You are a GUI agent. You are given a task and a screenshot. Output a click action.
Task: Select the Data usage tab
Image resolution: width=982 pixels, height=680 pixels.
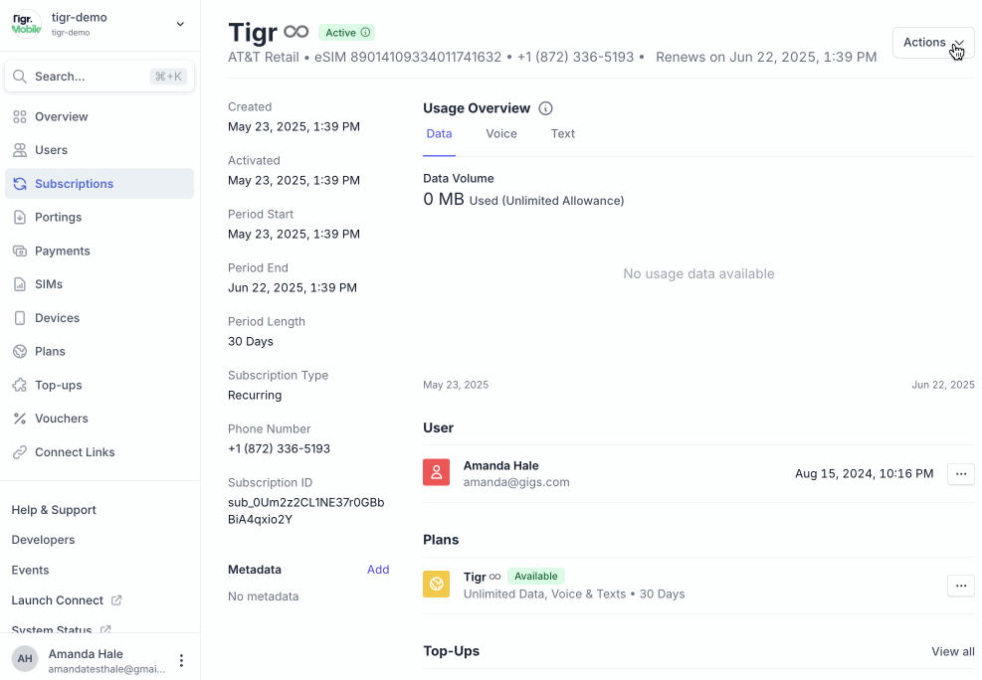(x=439, y=134)
